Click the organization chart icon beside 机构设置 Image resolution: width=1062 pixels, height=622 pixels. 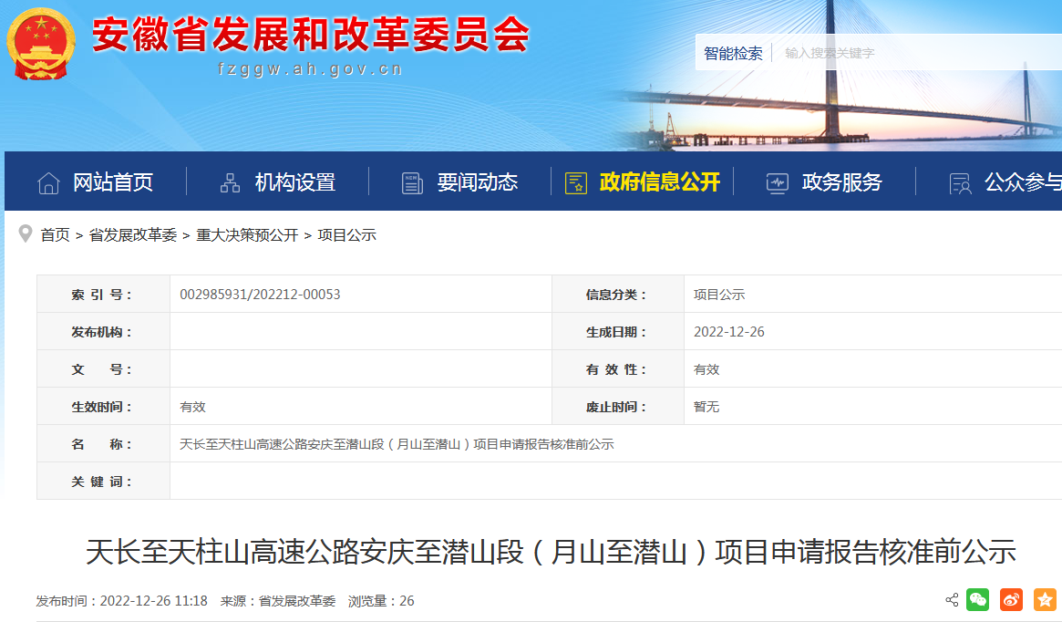point(231,182)
